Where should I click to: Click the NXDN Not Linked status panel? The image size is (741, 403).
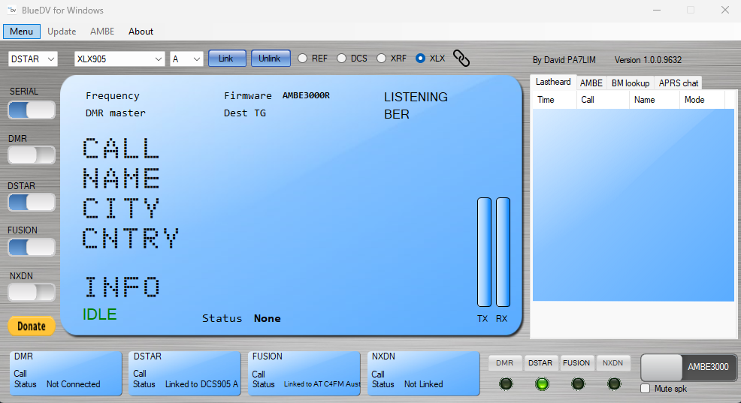coord(423,373)
